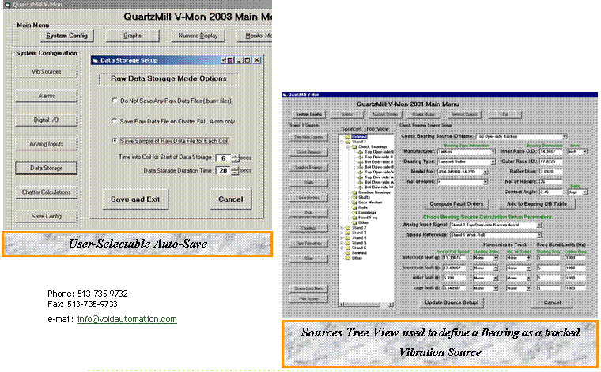Open the No. of Rows dropdown
Screen dimensions: 601x372
[x=486, y=182]
